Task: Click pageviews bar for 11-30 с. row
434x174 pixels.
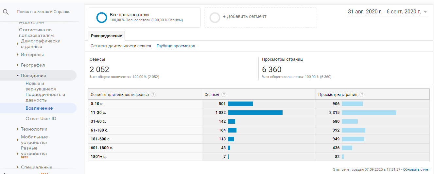Action: coord(369,113)
